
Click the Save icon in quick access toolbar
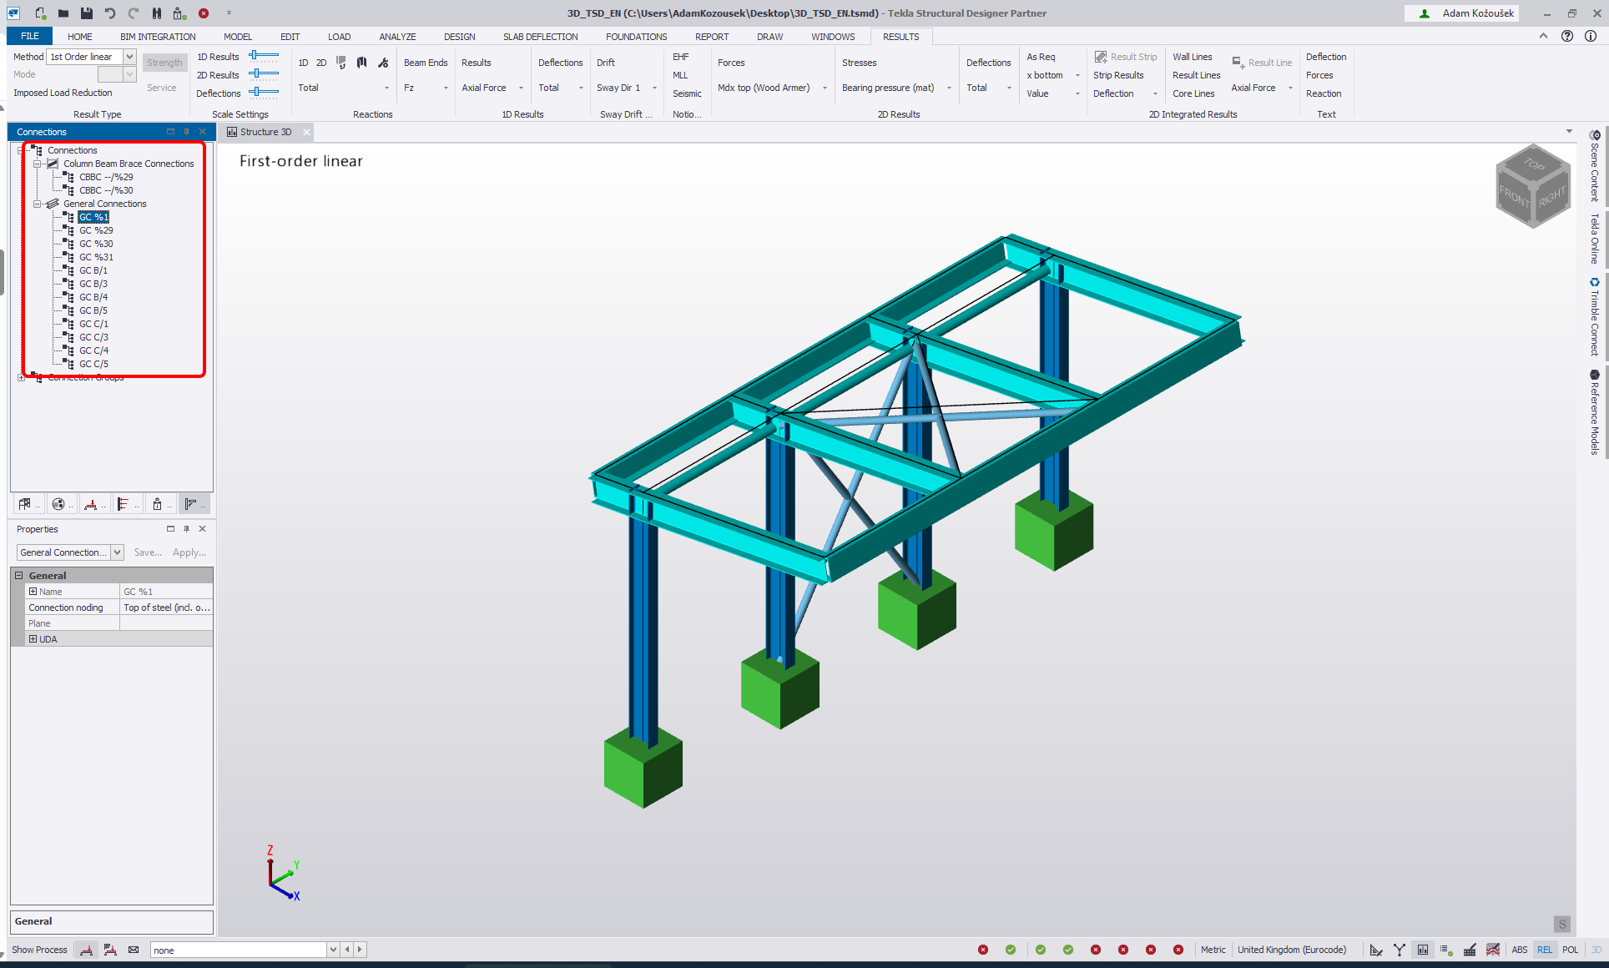pyautogui.click(x=87, y=13)
